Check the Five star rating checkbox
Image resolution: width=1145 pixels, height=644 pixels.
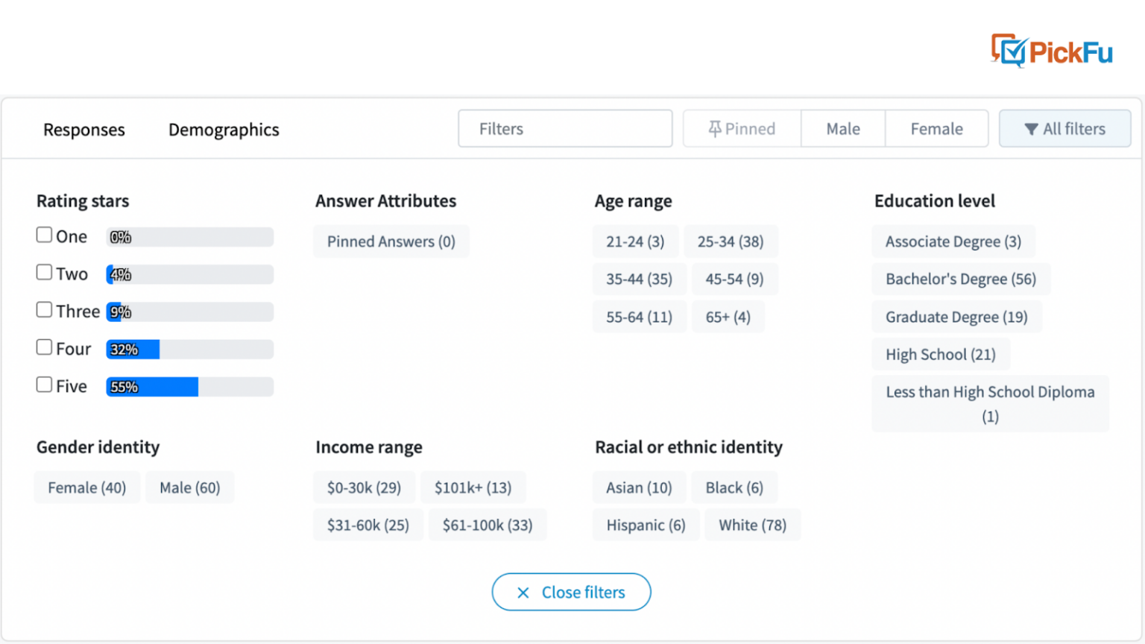click(44, 384)
